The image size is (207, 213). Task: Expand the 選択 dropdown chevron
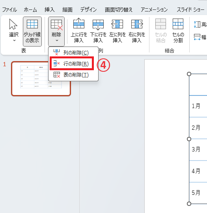pos(14,41)
